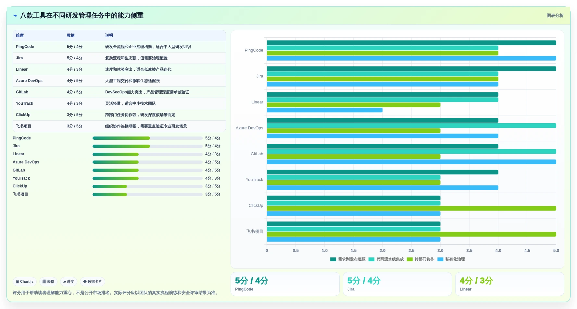Select the Jira table row name
This screenshot has height=309, width=577.
[x=19, y=58]
